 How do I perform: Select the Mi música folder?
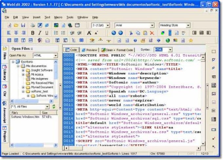tap(37, 74)
